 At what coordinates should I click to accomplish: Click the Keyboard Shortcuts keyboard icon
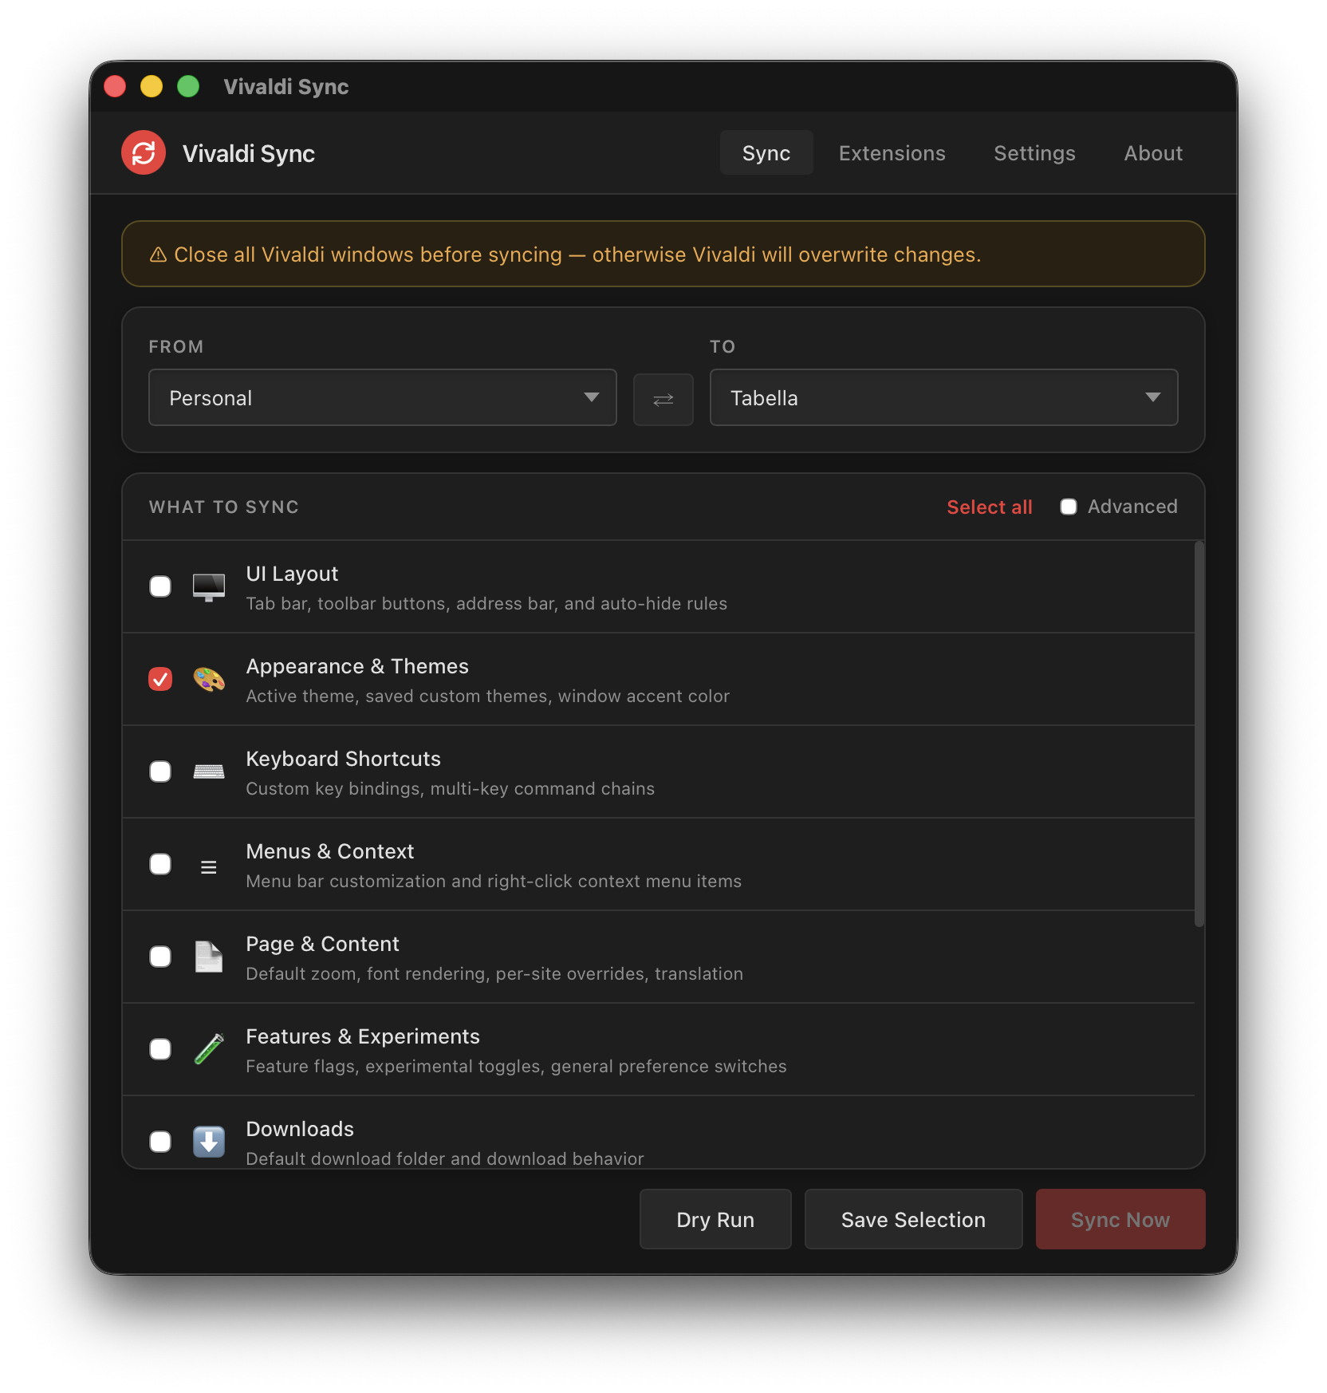click(x=209, y=771)
